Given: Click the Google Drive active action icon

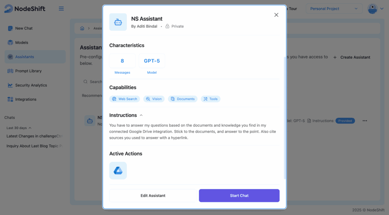Looking at the screenshot, I should (x=118, y=171).
